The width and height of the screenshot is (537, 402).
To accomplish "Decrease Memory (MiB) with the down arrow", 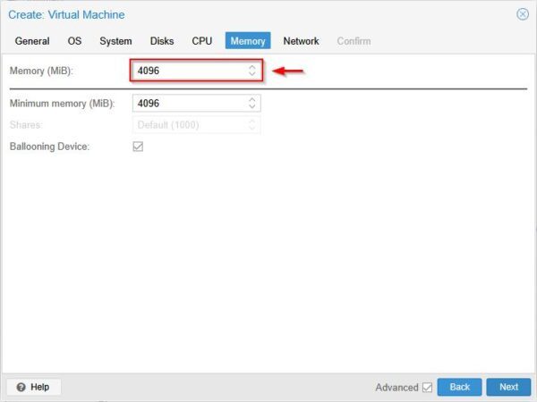I will coord(252,74).
